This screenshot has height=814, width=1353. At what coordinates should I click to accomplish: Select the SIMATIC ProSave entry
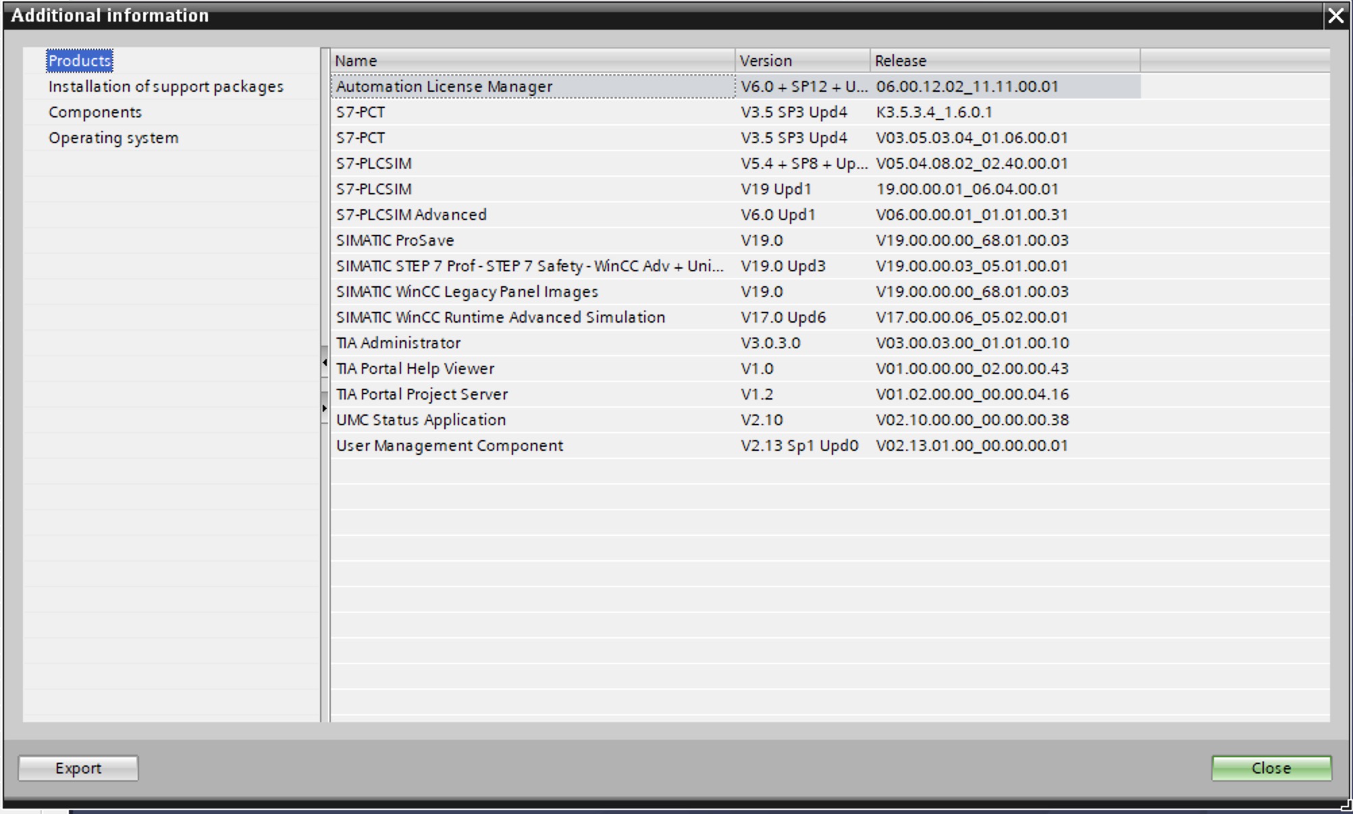click(x=395, y=240)
